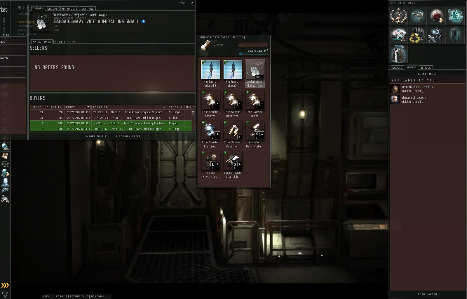The width and height of the screenshot is (467, 299).
Task: Open the cargo crates icon in sidebar
Action: tap(5, 199)
